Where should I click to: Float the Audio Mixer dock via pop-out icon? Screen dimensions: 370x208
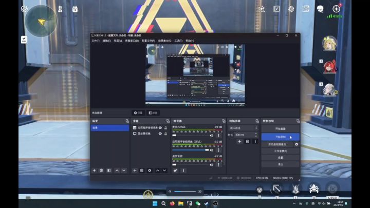coord(224,121)
